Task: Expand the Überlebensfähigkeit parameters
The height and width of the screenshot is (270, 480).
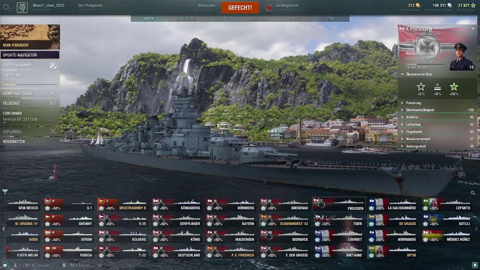Action: 437,110
